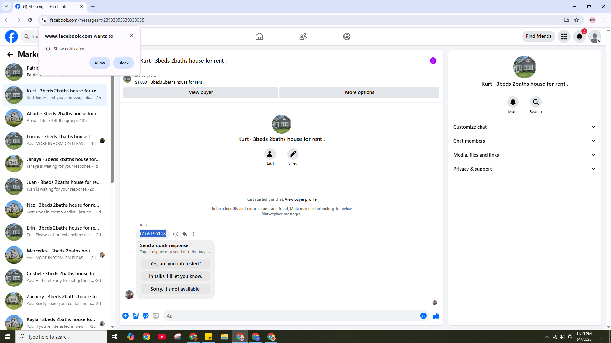611x343 pixels.
Task: Open the sticker picker icon
Action: [146, 316]
